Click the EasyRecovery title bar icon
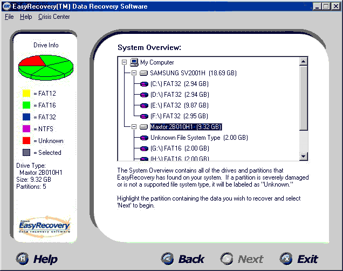 pos(6,6)
